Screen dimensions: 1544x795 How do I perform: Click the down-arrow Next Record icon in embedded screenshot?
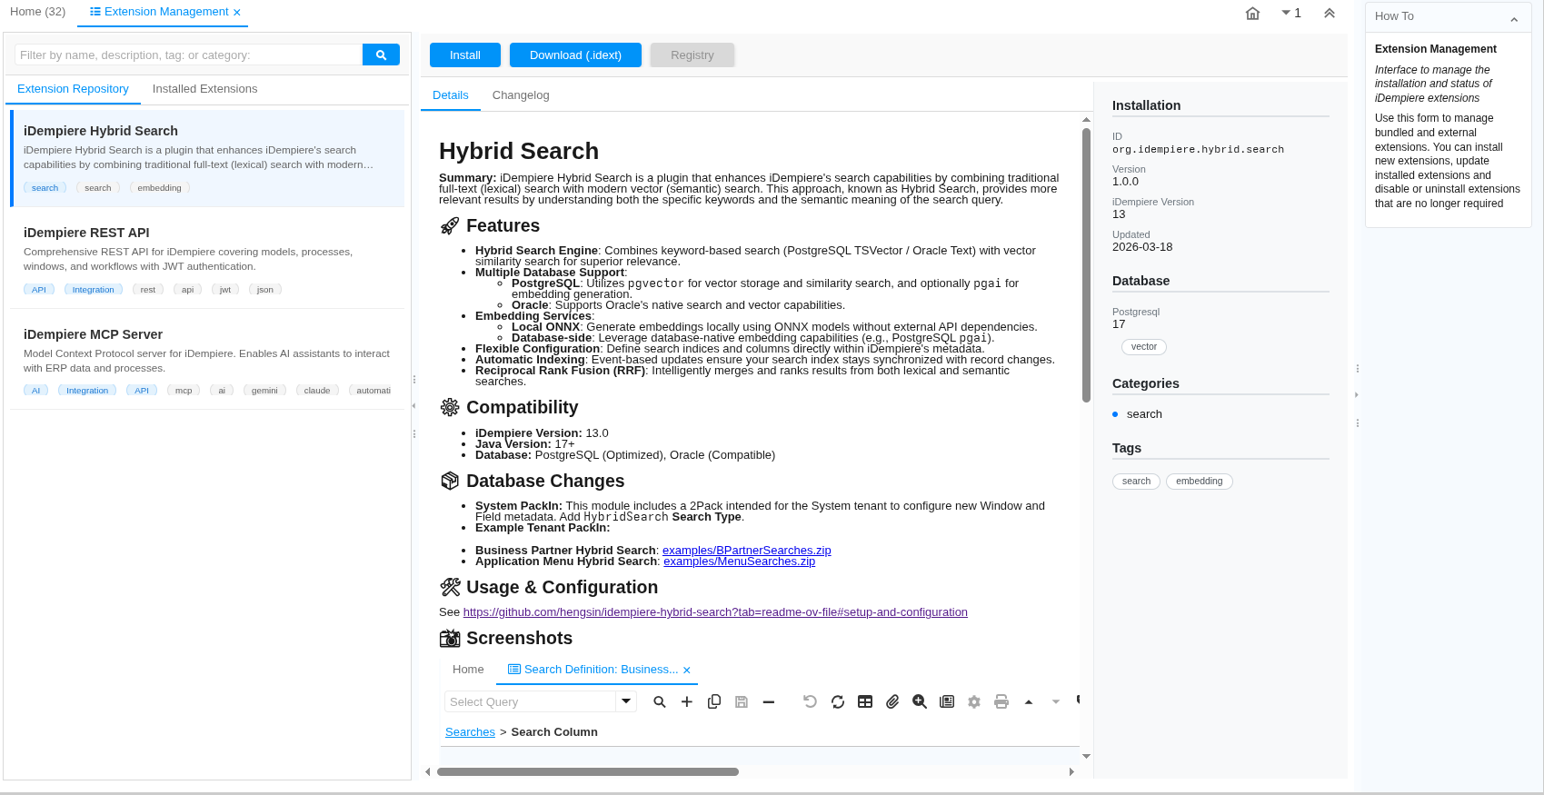(x=1056, y=701)
